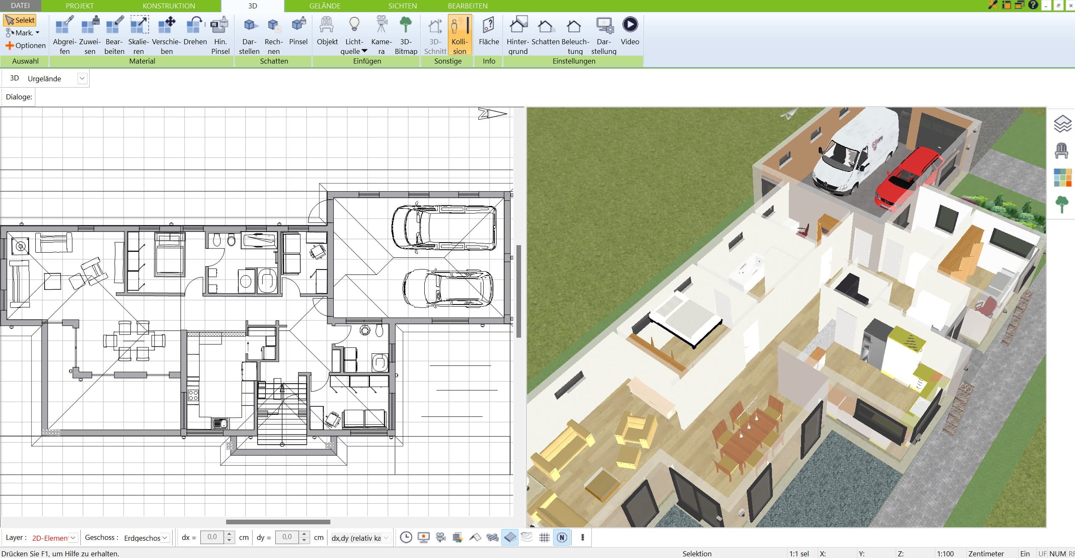Open the Layer 2D-Elemente dropdown

[x=54, y=538]
